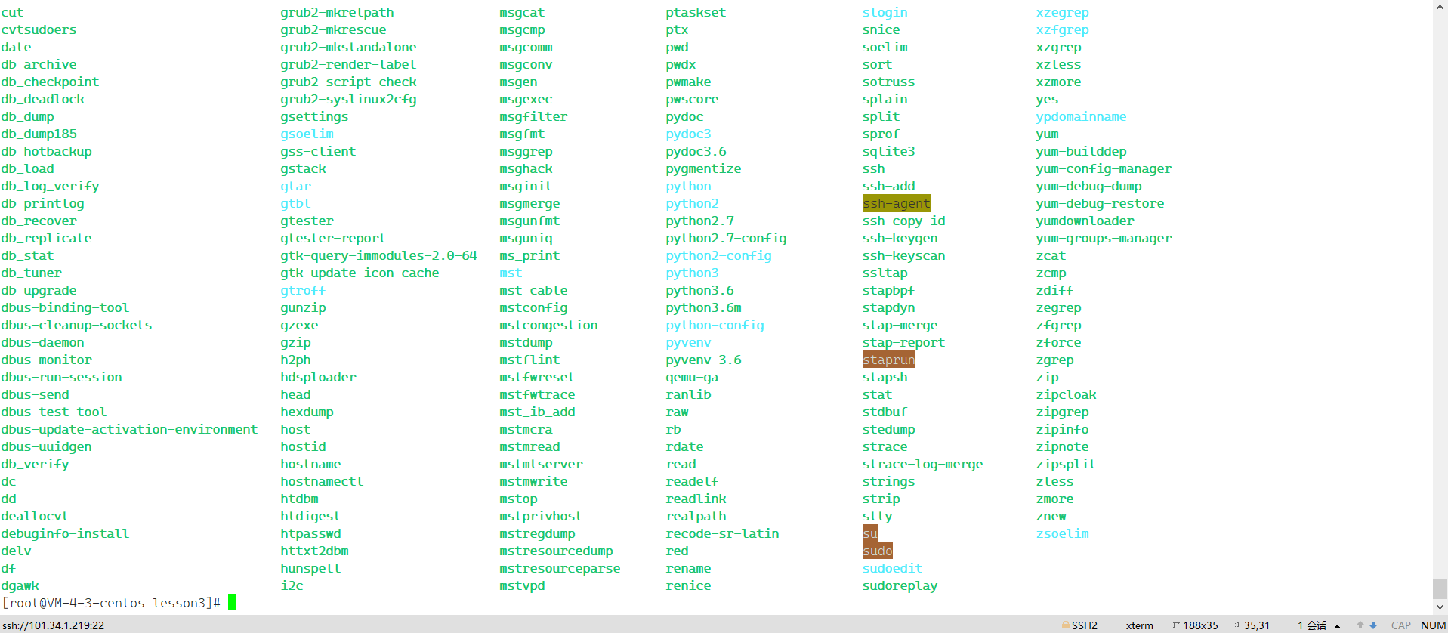Image resolution: width=1448 pixels, height=633 pixels.
Task: Click the SSH2 protocol label
Action: [x=1085, y=625]
